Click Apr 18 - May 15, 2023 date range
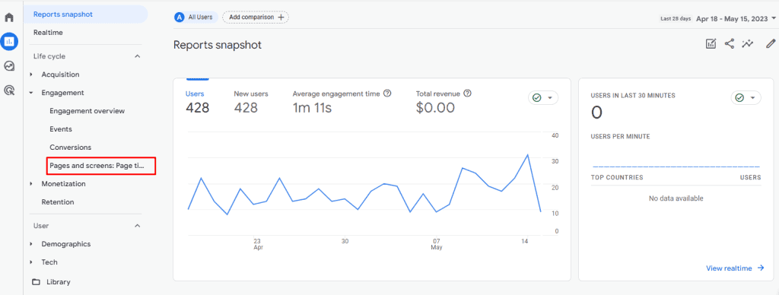The width and height of the screenshot is (779, 295). pos(732,18)
